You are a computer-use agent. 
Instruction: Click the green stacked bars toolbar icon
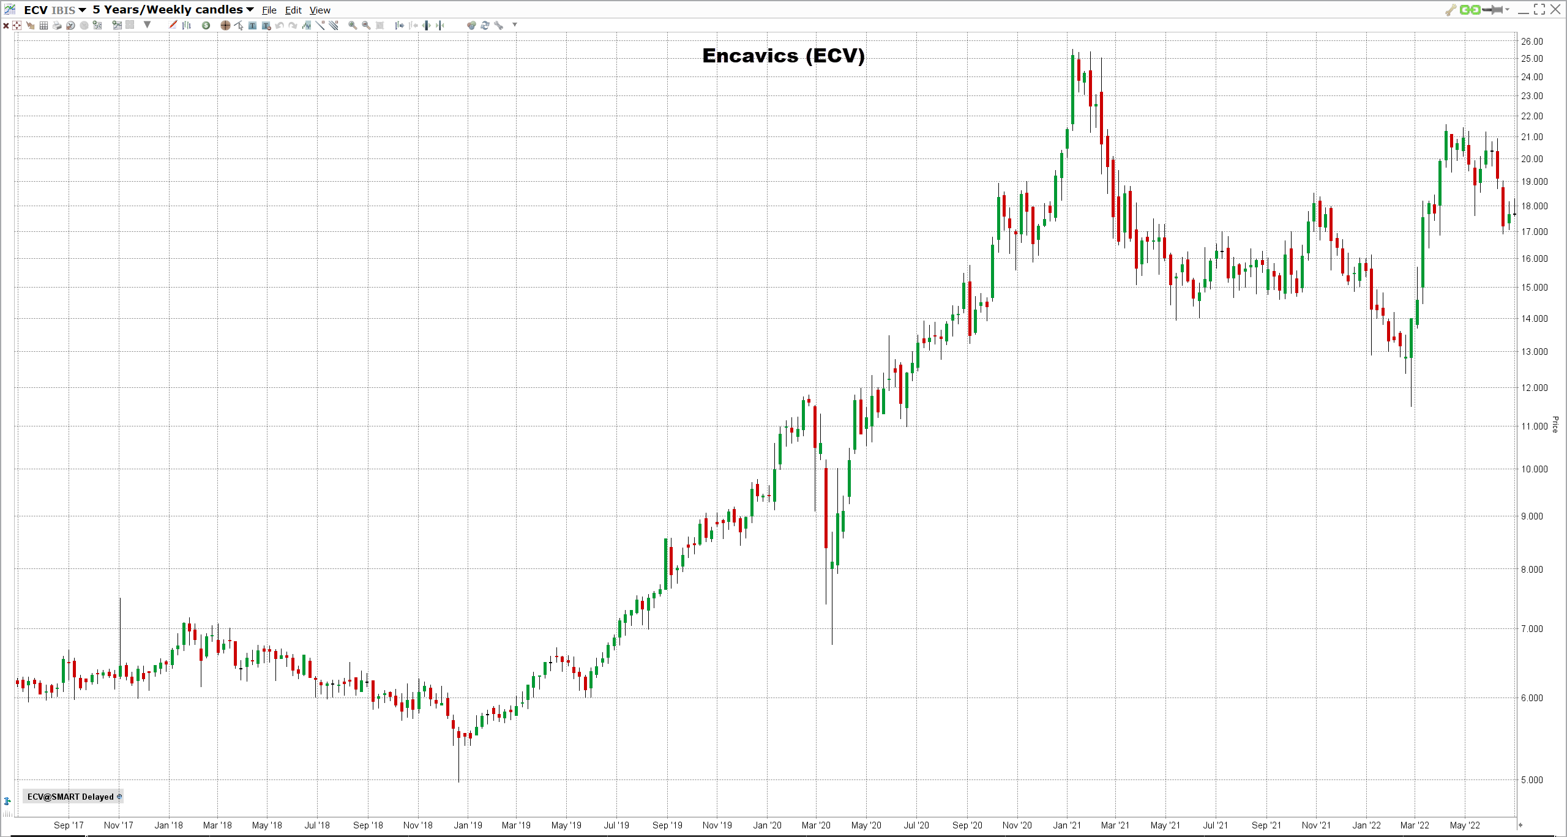[x=307, y=25]
